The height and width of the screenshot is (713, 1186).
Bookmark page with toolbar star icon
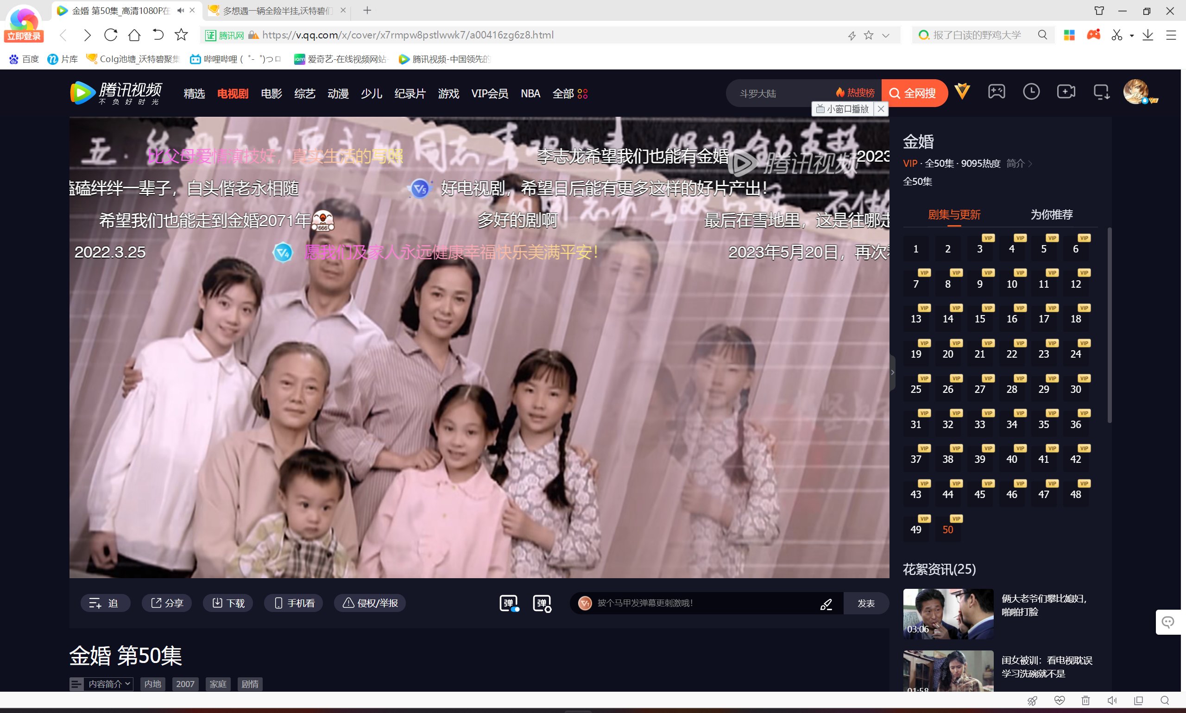click(x=181, y=35)
